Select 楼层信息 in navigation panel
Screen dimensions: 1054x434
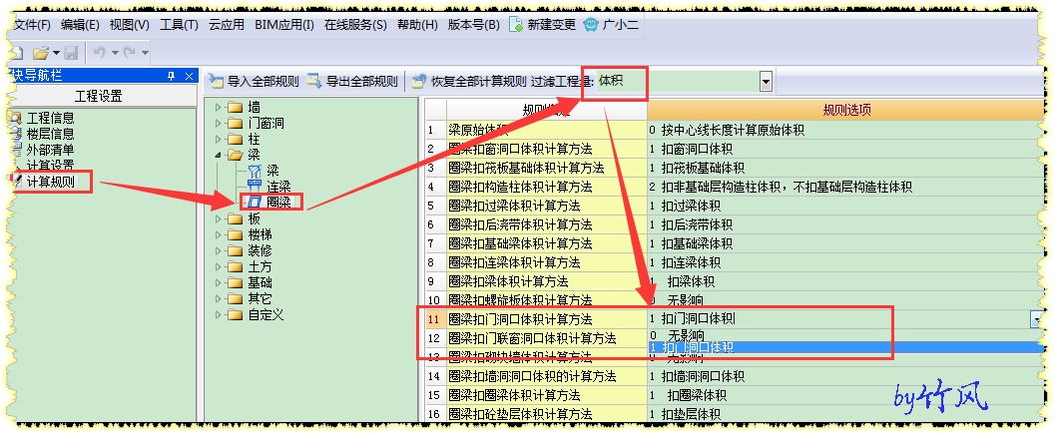[50, 134]
